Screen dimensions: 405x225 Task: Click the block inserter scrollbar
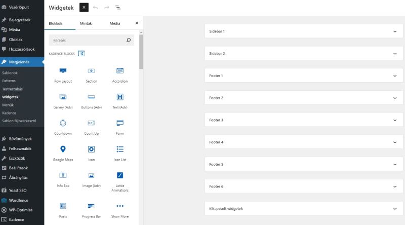pyautogui.click(x=141, y=51)
